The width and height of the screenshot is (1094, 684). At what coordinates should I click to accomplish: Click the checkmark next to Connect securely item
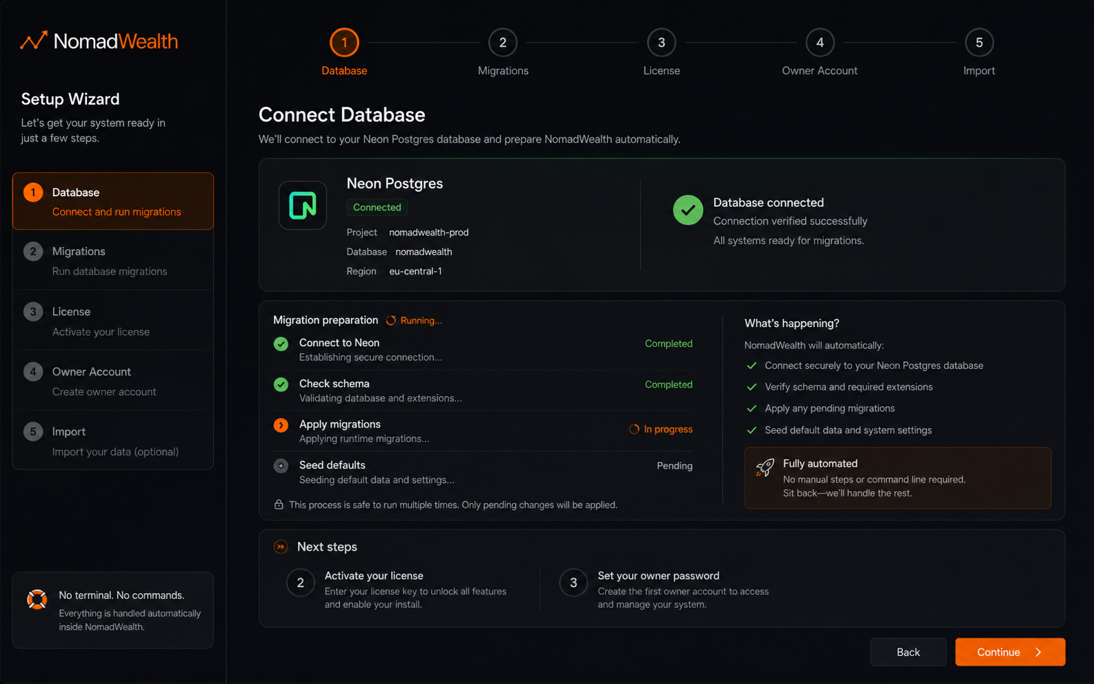(752, 365)
